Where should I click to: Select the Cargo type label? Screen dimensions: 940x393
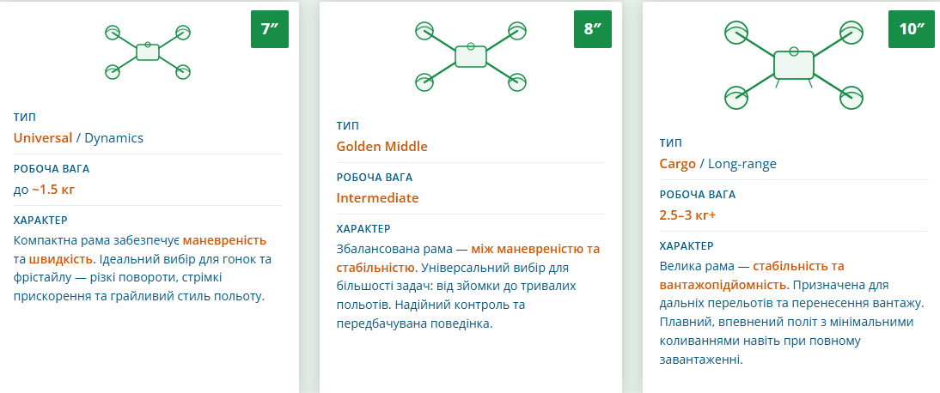pos(677,164)
